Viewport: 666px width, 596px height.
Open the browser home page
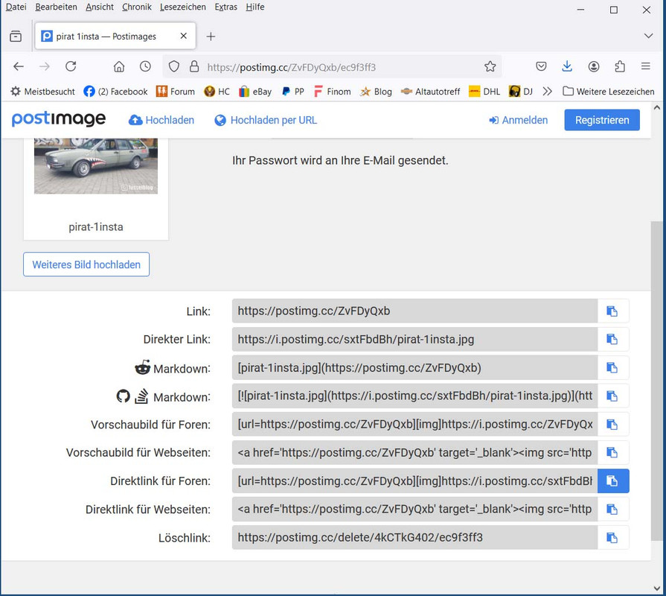(x=119, y=67)
